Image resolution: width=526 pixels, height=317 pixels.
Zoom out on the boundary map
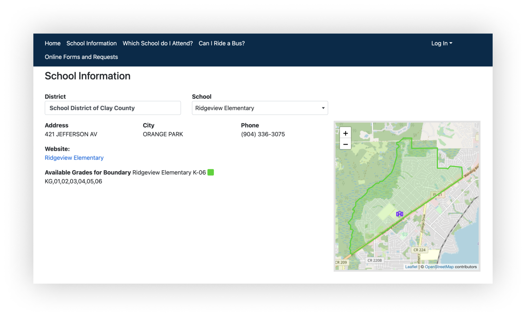345,144
